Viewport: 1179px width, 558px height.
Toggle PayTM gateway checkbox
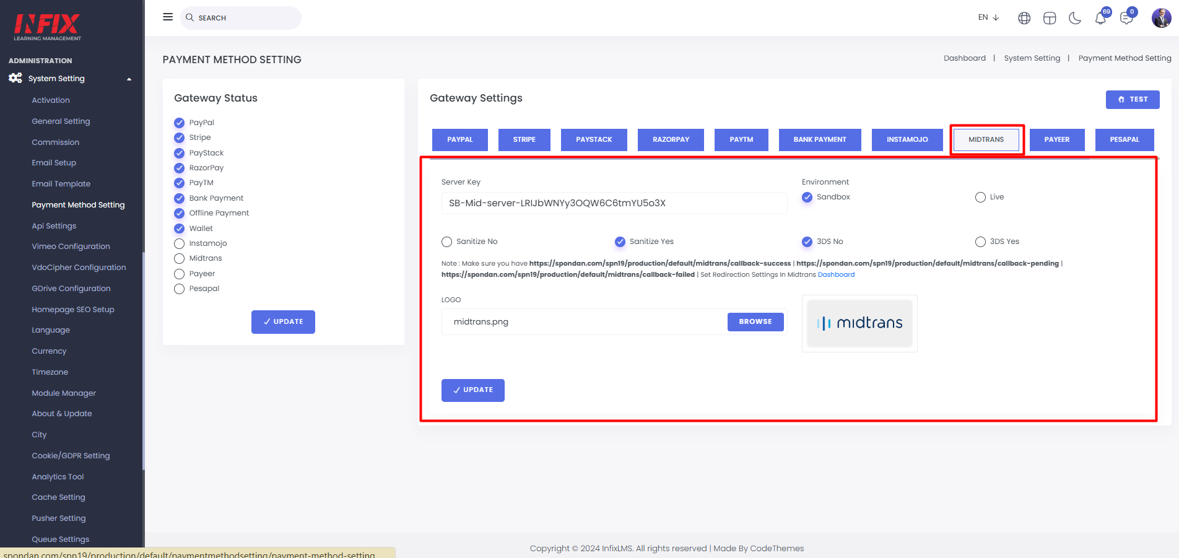(179, 183)
